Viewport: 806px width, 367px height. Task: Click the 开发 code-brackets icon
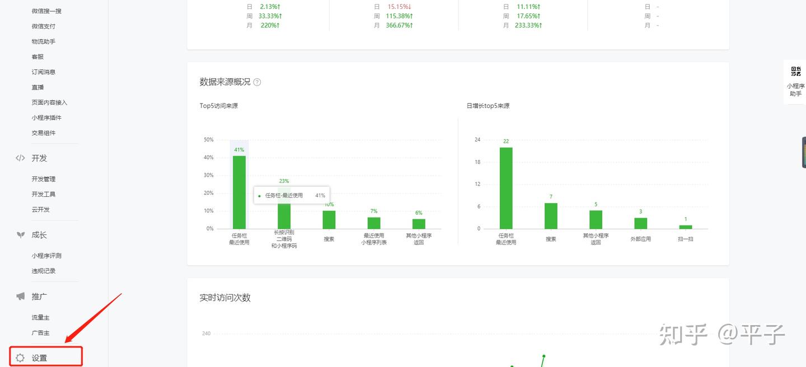20,158
